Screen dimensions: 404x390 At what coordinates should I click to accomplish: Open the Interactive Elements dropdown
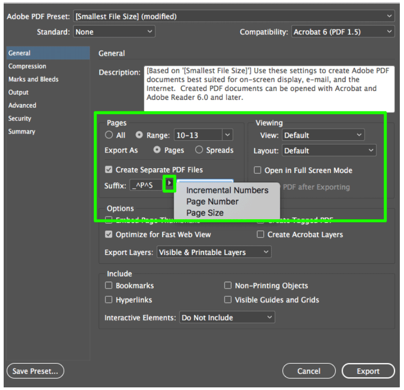(x=227, y=317)
